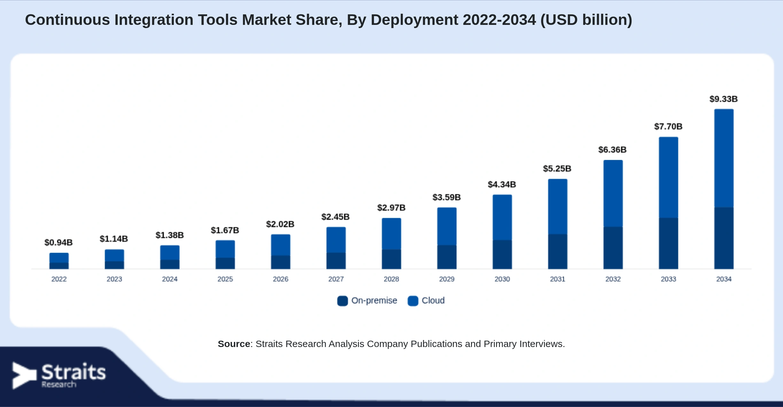The height and width of the screenshot is (407, 783).
Task: Click the $2.97B value label
Action: 391,208
